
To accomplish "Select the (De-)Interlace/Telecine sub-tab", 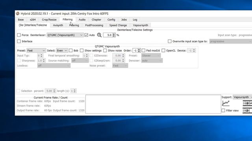I will coord(33,25).
